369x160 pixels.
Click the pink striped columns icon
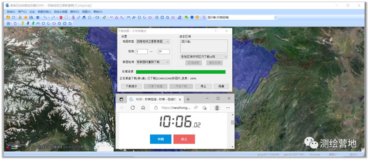(173, 17)
